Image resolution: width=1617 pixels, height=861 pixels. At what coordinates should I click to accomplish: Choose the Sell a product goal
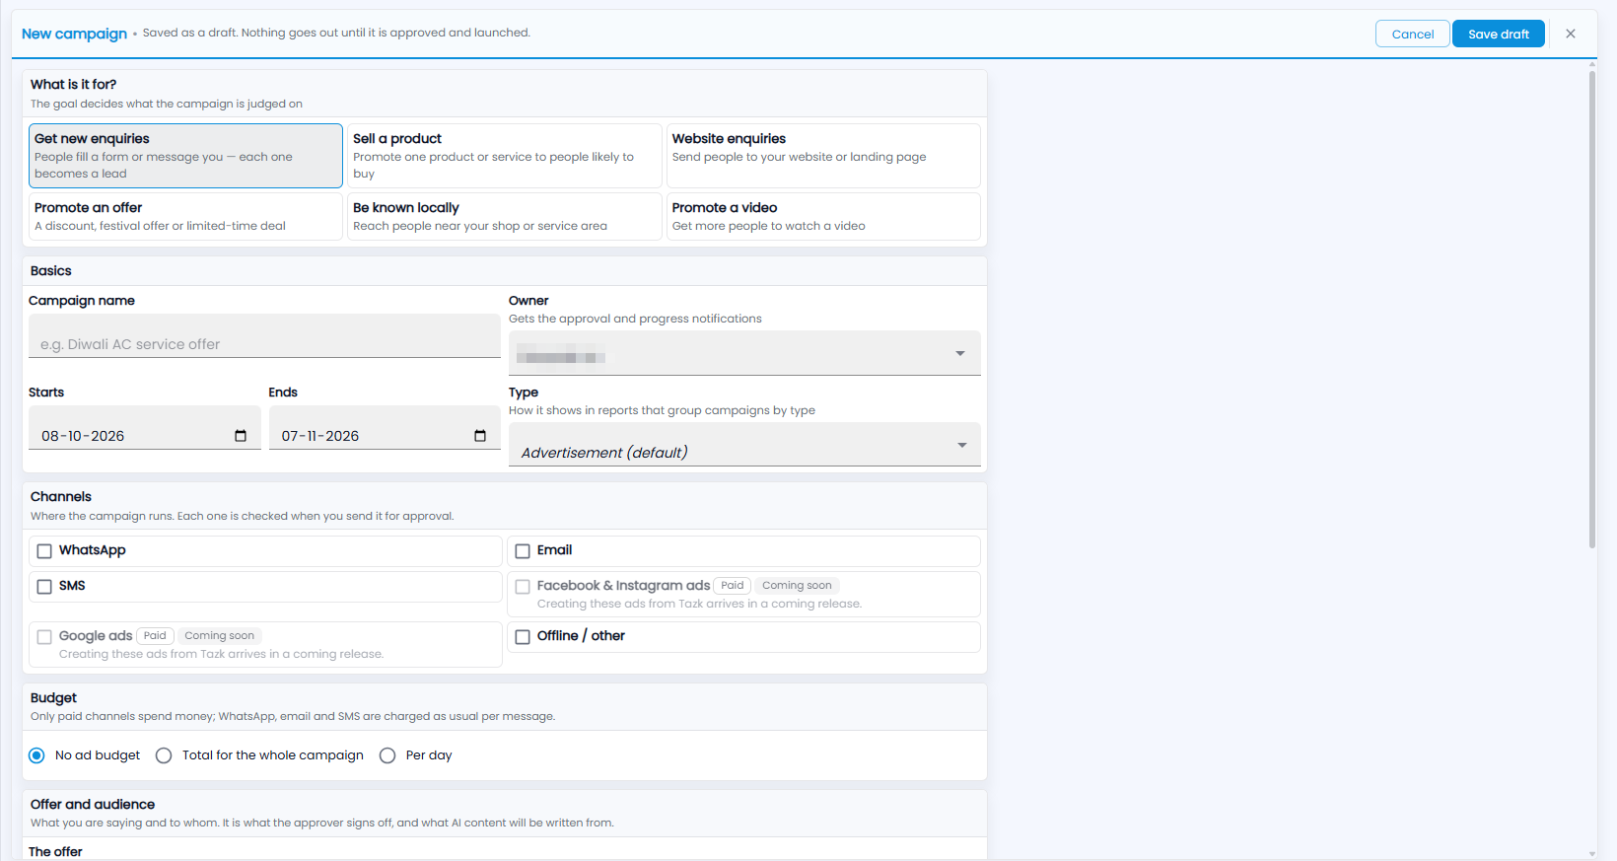click(x=504, y=156)
